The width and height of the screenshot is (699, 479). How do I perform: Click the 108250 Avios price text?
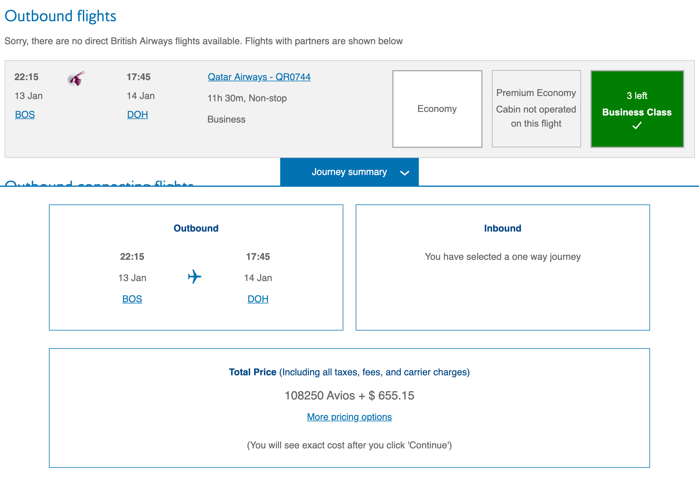click(x=349, y=395)
